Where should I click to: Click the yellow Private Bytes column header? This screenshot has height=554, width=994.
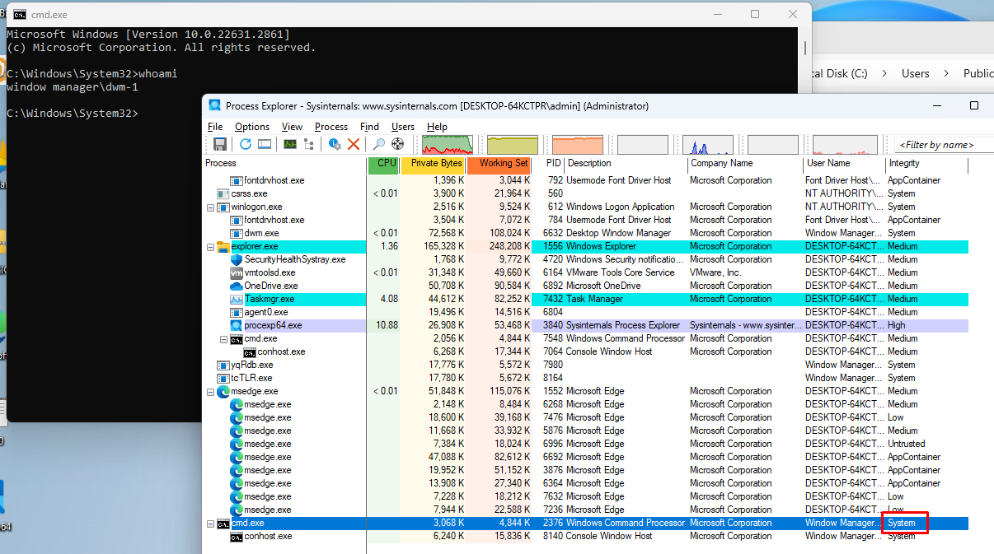pyautogui.click(x=434, y=164)
